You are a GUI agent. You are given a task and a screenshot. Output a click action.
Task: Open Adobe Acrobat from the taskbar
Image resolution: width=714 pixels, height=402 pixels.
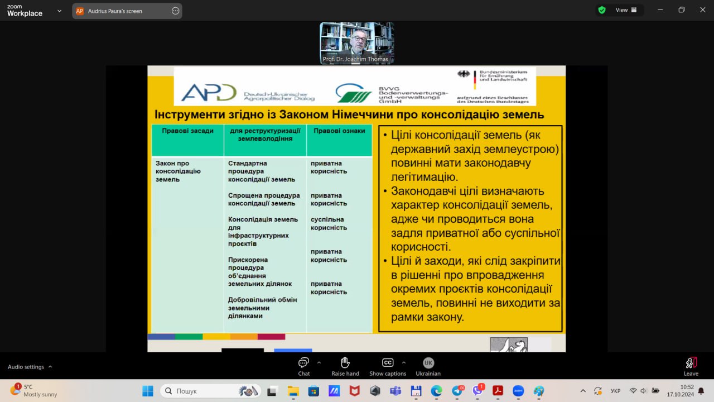pos(498,391)
